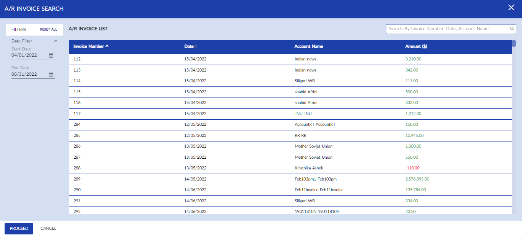This screenshot has width=522, height=239.
Task: Edit the End Date field
Action: coord(29,74)
